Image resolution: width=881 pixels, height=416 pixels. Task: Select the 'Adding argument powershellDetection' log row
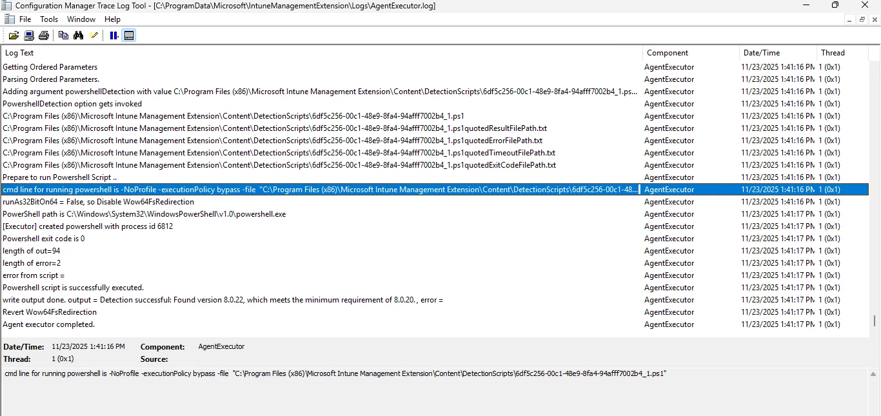(435, 92)
